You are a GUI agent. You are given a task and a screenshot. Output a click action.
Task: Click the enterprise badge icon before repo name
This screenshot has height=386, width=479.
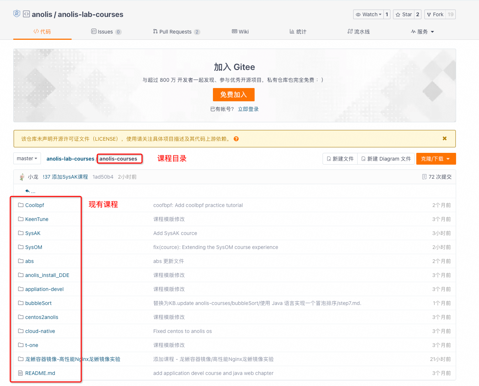coord(17,14)
